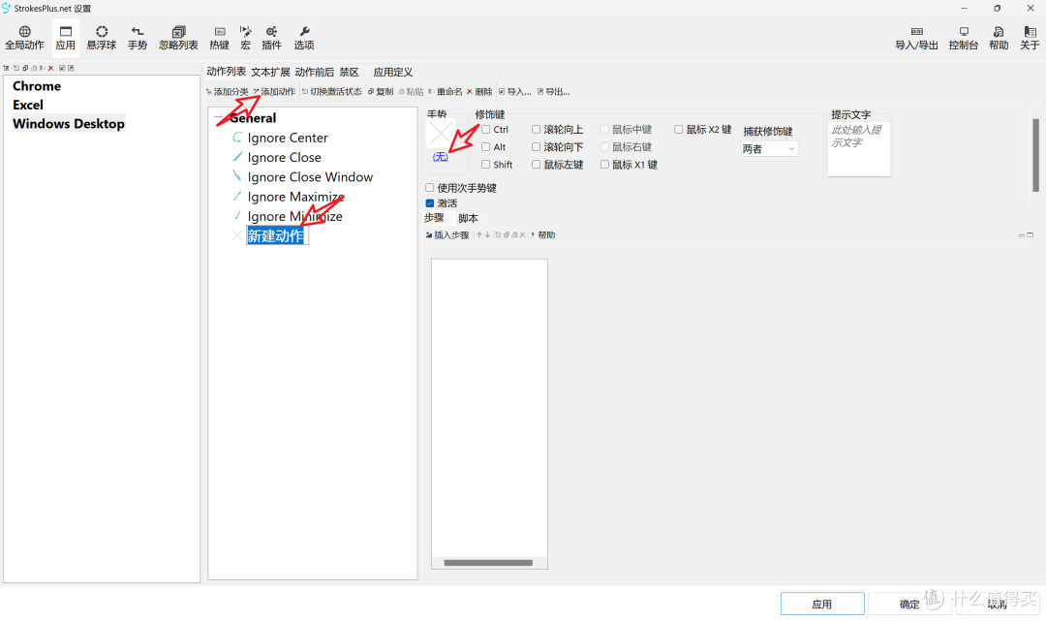1046x620 pixels.
Task: Open the 选项 options section
Action: tap(304, 38)
